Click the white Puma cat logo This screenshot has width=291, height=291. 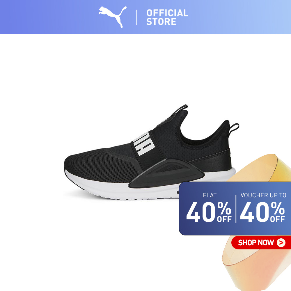[x=112, y=17]
